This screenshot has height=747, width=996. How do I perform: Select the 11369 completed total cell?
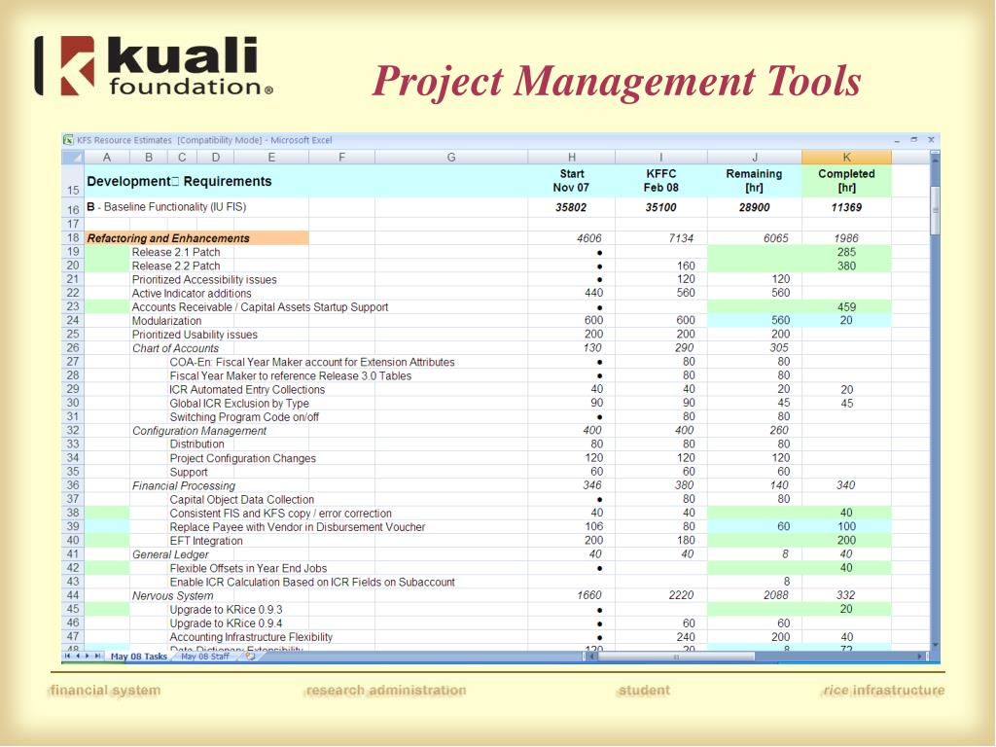tap(847, 208)
